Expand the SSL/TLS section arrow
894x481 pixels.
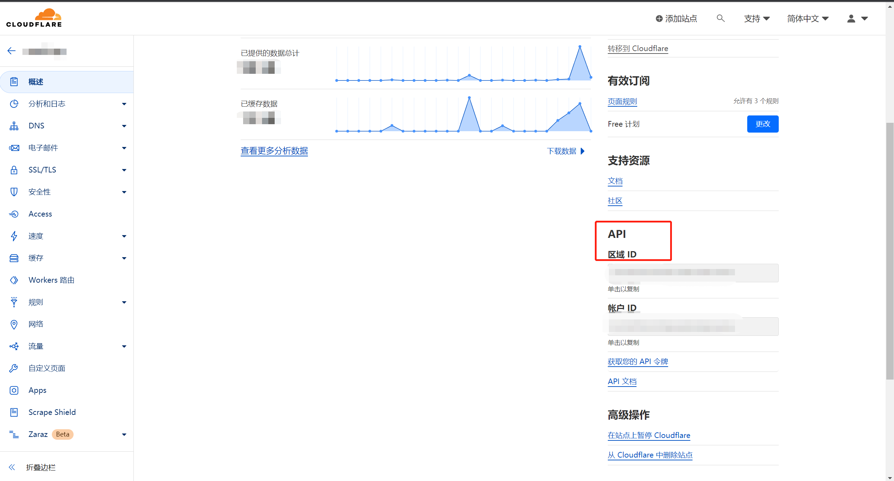pyautogui.click(x=124, y=170)
